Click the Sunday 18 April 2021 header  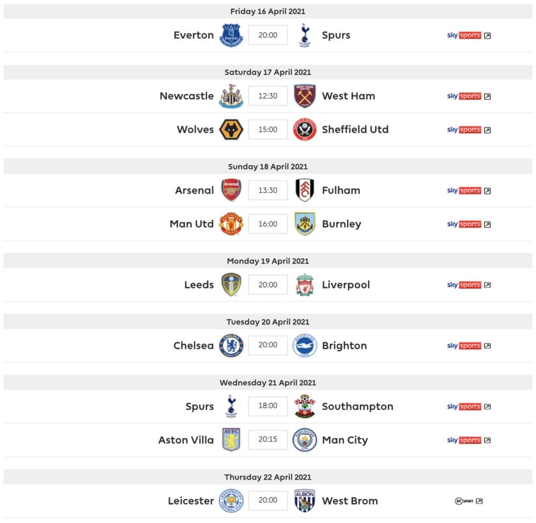[x=268, y=166]
